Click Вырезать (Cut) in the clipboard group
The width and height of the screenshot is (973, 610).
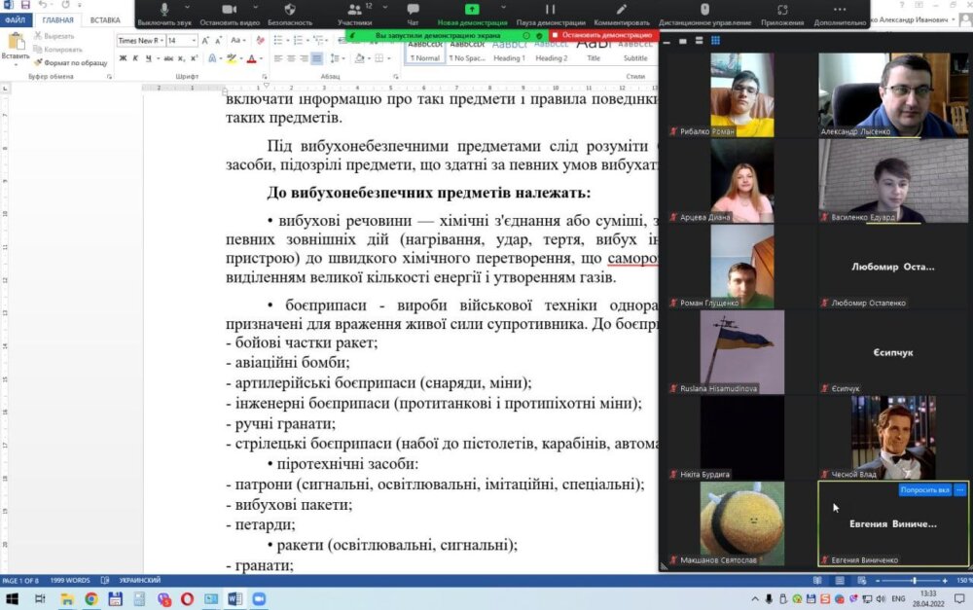54,36
